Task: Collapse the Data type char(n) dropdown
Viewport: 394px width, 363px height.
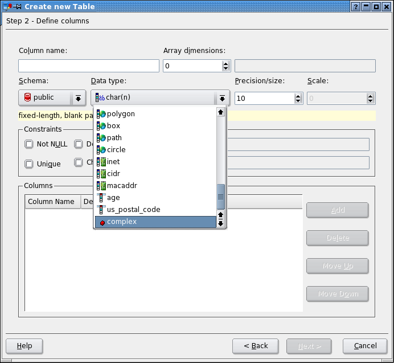Action: [x=221, y=98]
